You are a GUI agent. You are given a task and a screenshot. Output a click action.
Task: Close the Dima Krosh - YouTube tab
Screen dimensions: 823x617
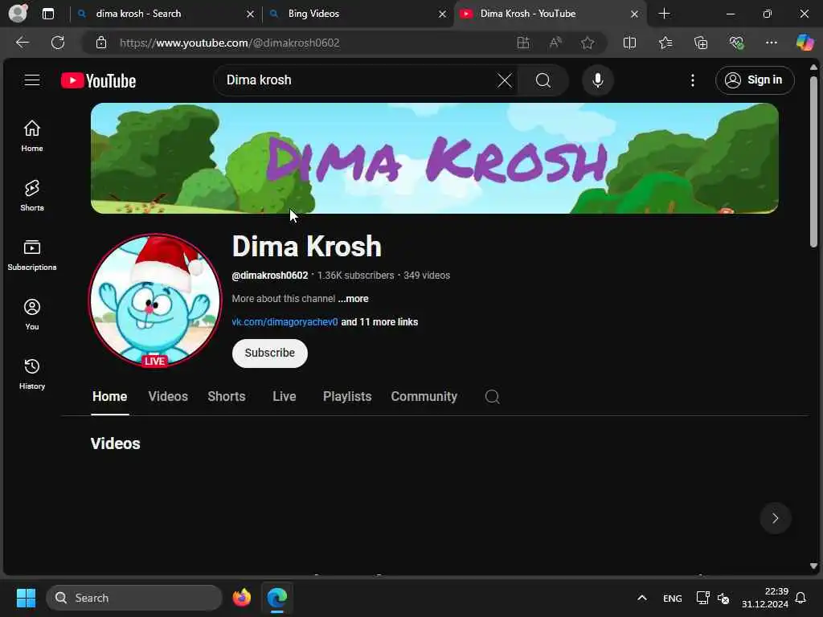click(x=634, y=14)
